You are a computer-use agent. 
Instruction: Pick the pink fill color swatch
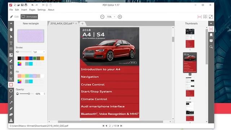tap(19, 76)
